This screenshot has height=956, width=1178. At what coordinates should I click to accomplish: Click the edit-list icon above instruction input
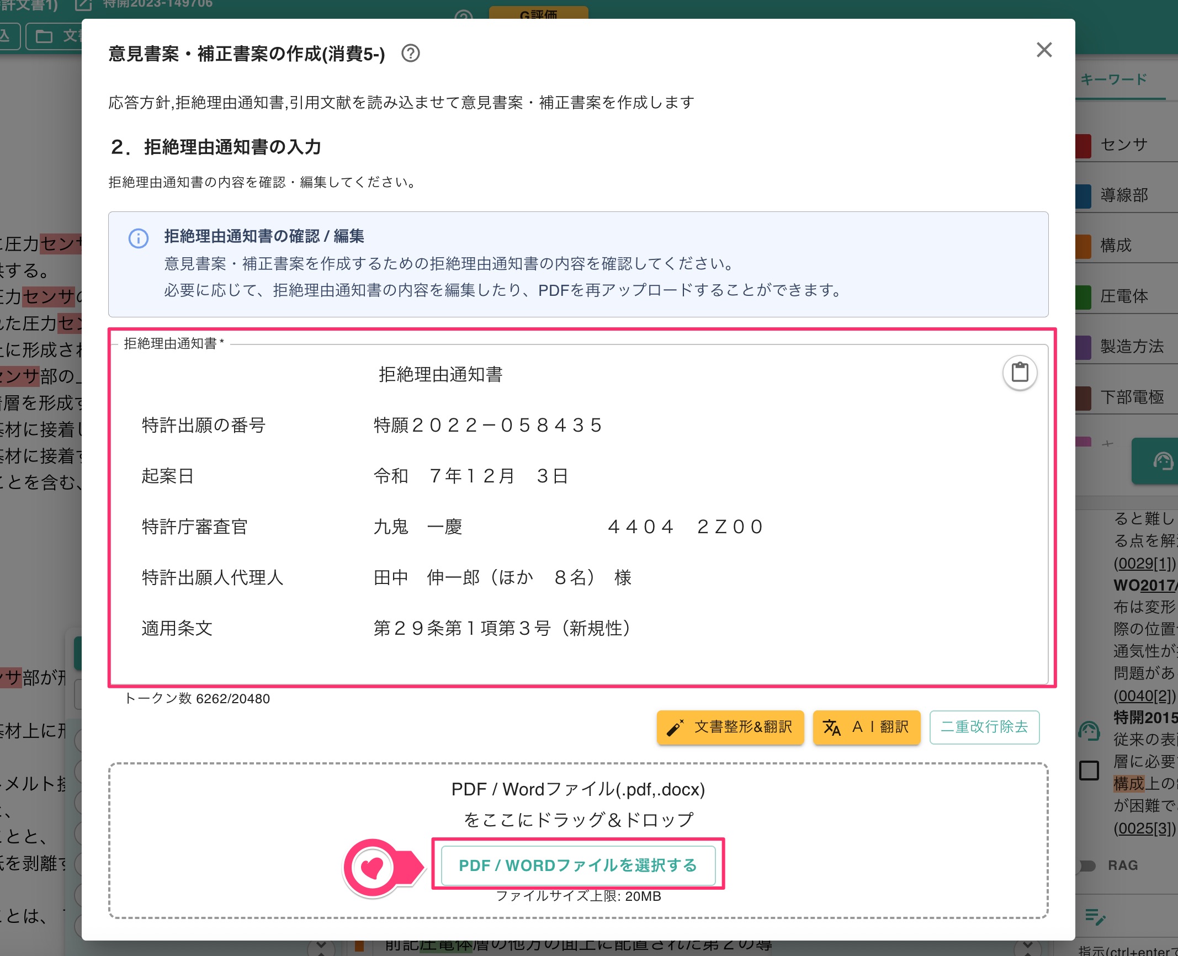(1095, 917)
